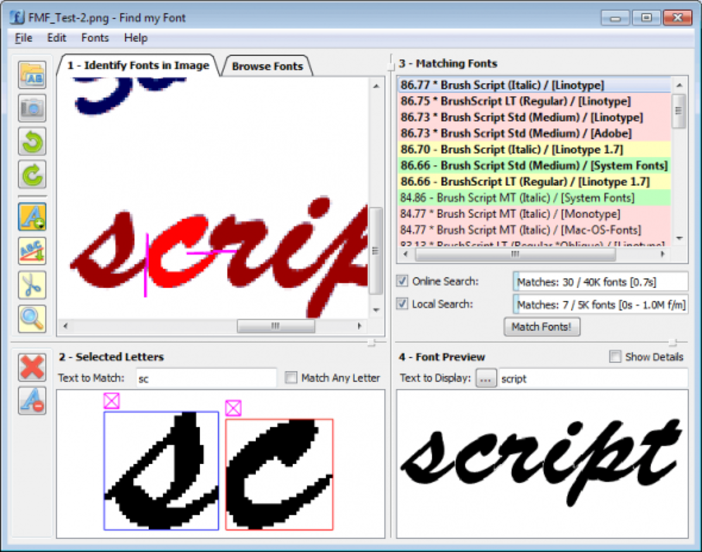Disable the Online Search checkbox

[x=402, y=281]
